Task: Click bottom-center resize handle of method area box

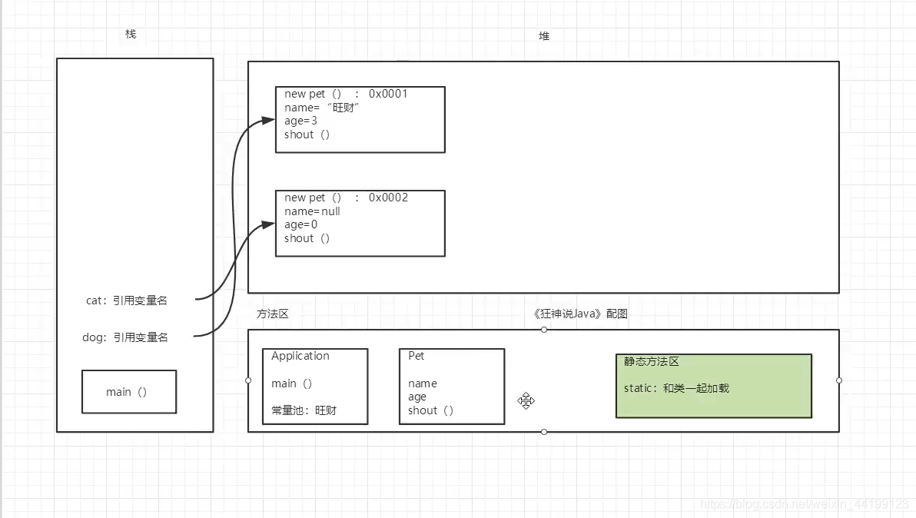Action: pyautogui.click(x=544, y=432)
